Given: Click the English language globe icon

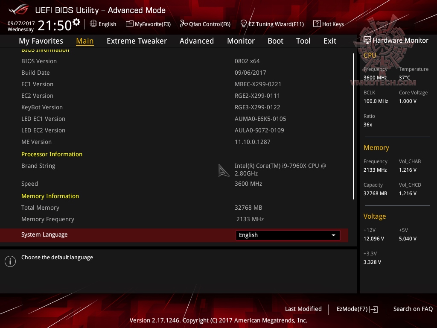Looking at the screenshot, I should click(x=93, y=24).
